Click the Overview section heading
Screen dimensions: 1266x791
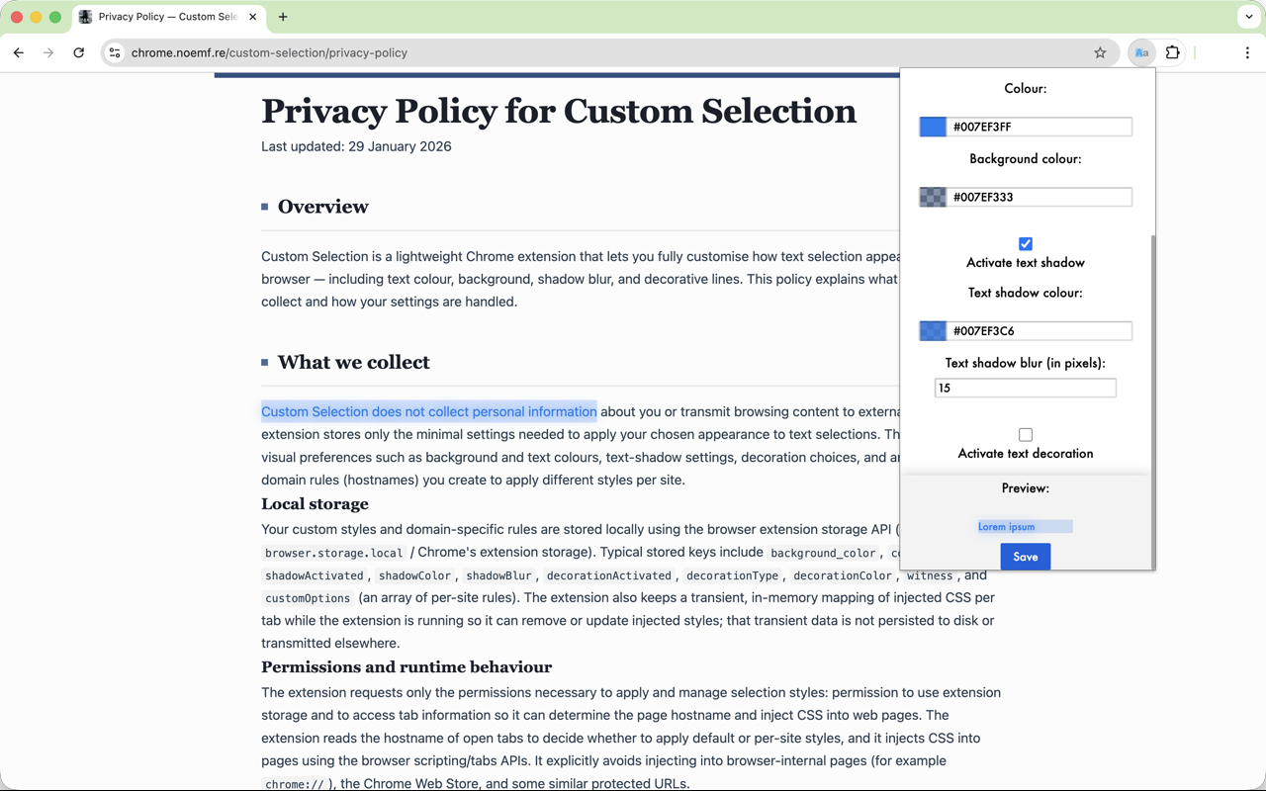pyautogui.click(x=323, y=207)
